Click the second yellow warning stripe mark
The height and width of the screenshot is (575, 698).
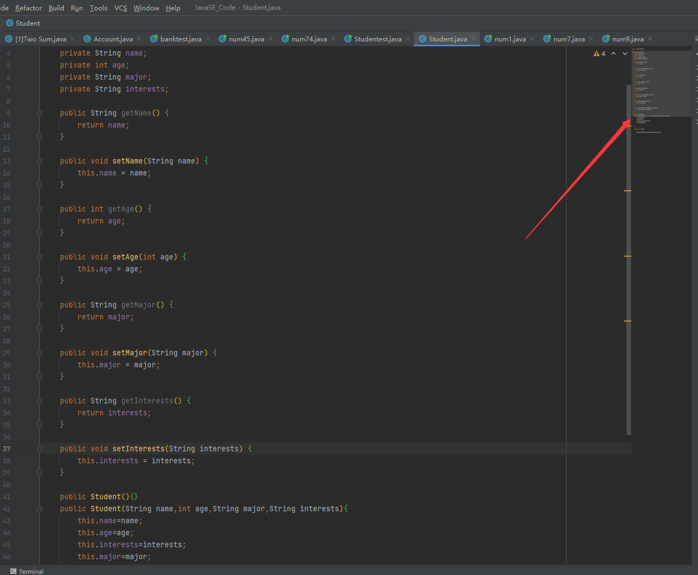(x=628, y=256)
